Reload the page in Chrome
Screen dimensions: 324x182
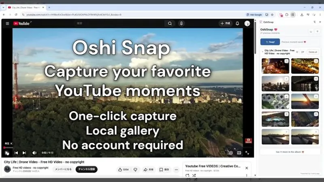click(16, 15)
